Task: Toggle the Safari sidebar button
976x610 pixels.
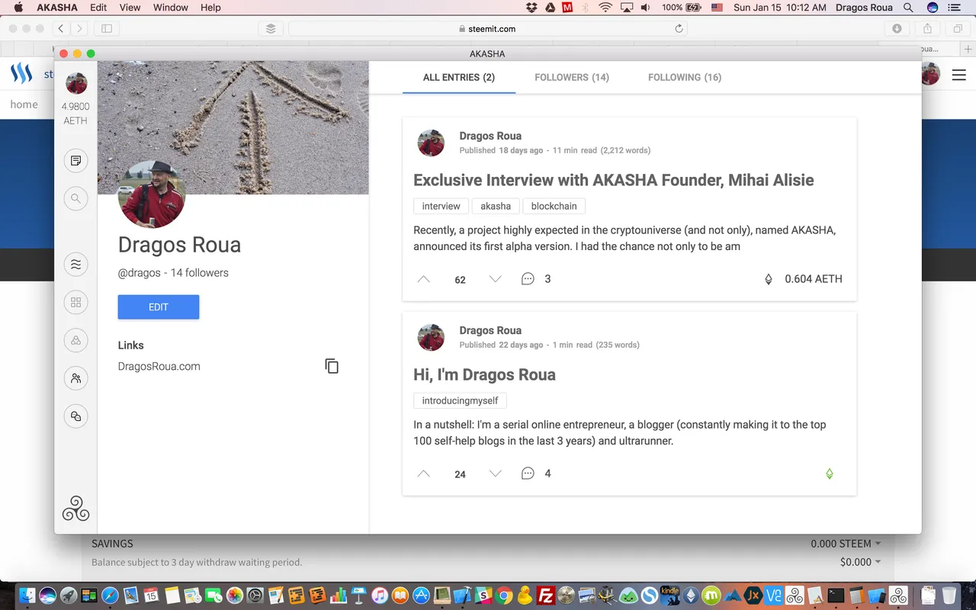Action: pyautogui.click(x=106, y=28)
